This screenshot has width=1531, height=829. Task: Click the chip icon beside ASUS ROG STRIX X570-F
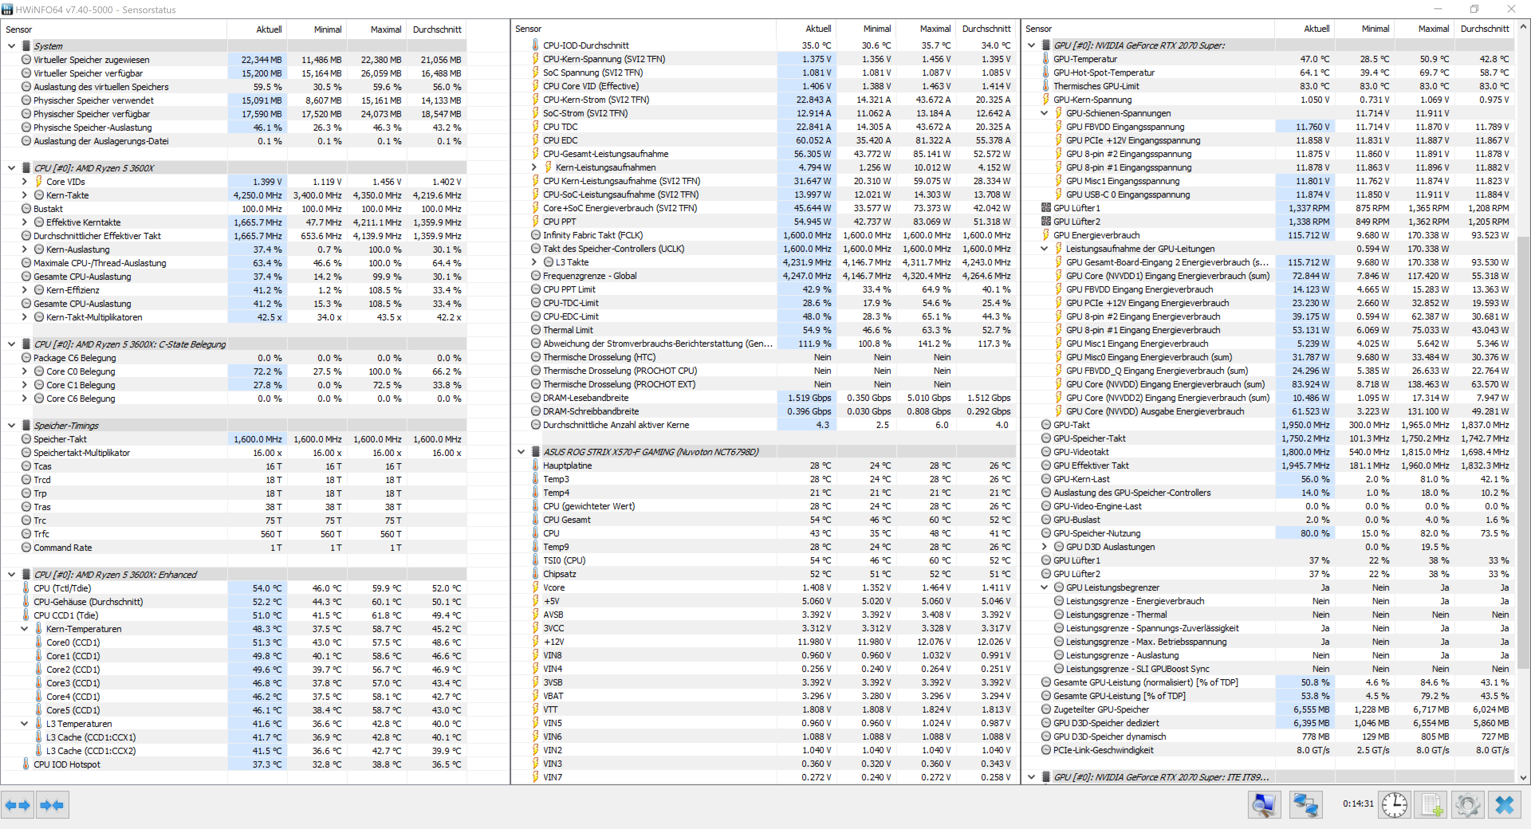[535, 452]
